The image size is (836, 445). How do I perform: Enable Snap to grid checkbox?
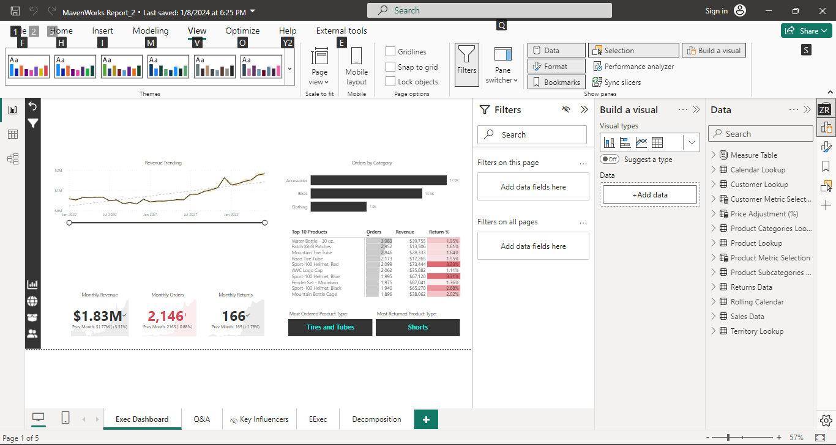coord(390,67)
